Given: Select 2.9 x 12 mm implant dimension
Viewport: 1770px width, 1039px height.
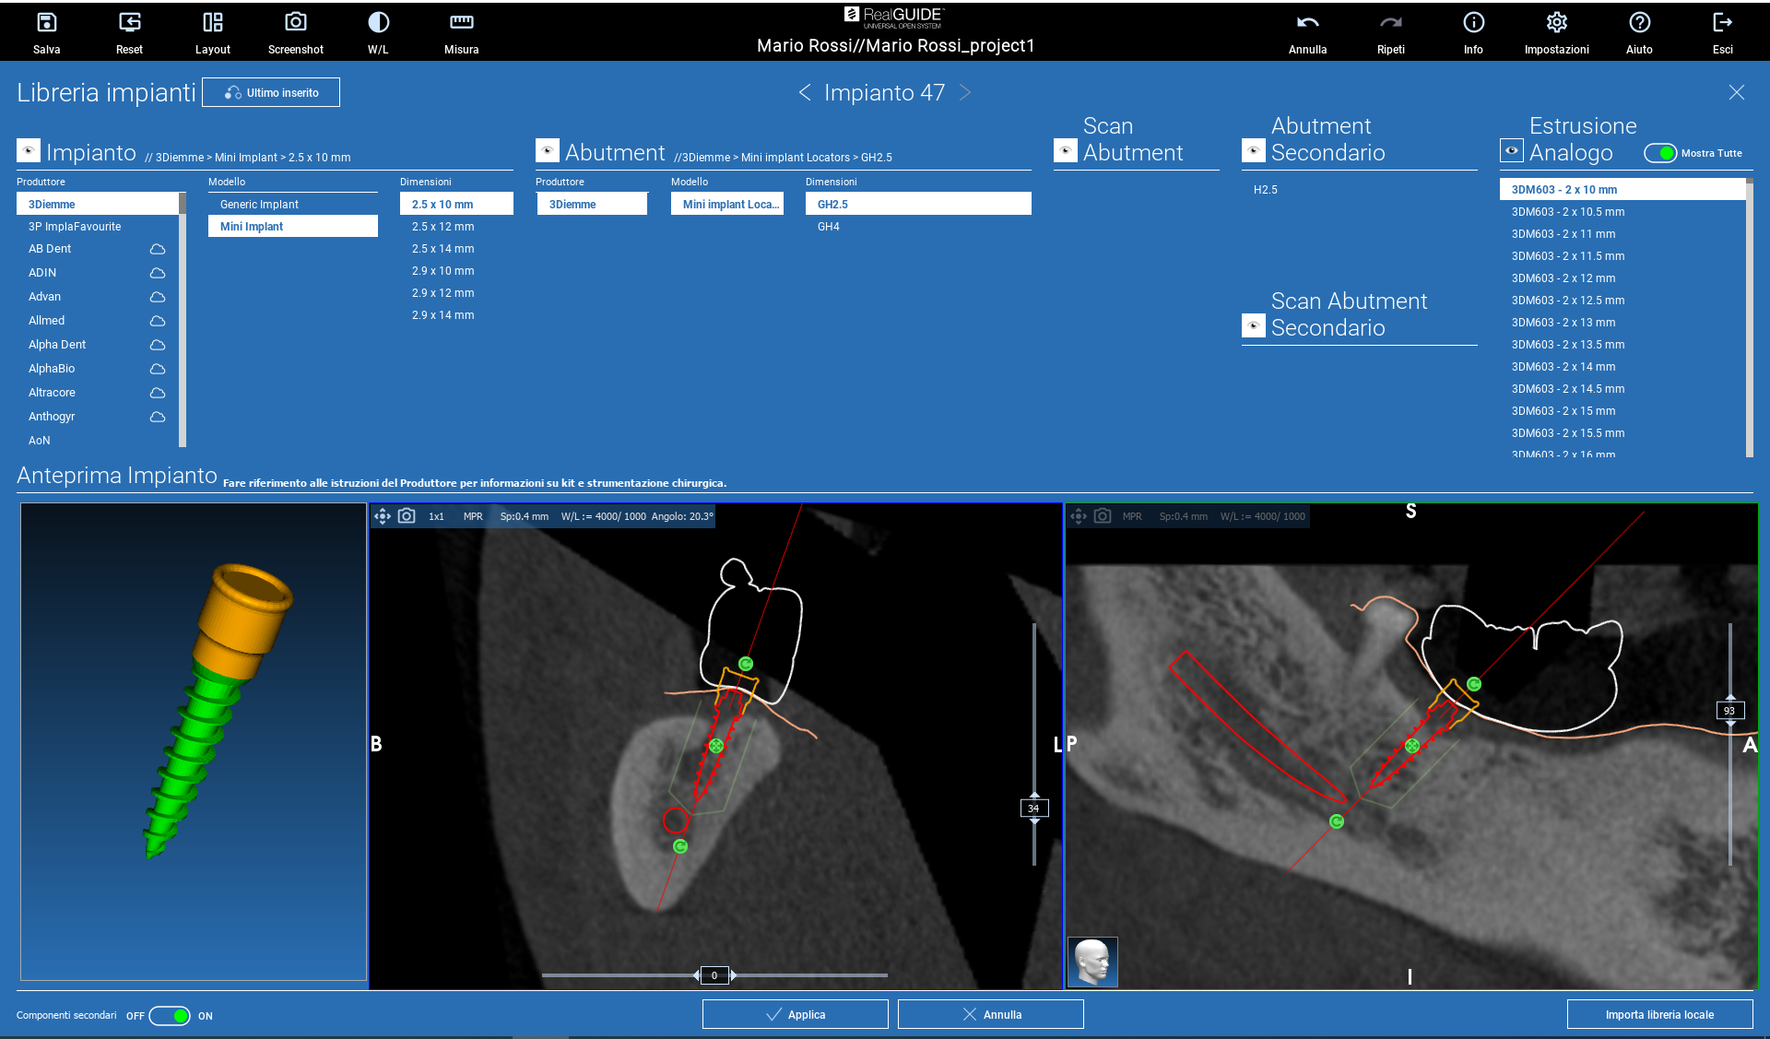Looking at the screenshot, I should click(442, 293).
